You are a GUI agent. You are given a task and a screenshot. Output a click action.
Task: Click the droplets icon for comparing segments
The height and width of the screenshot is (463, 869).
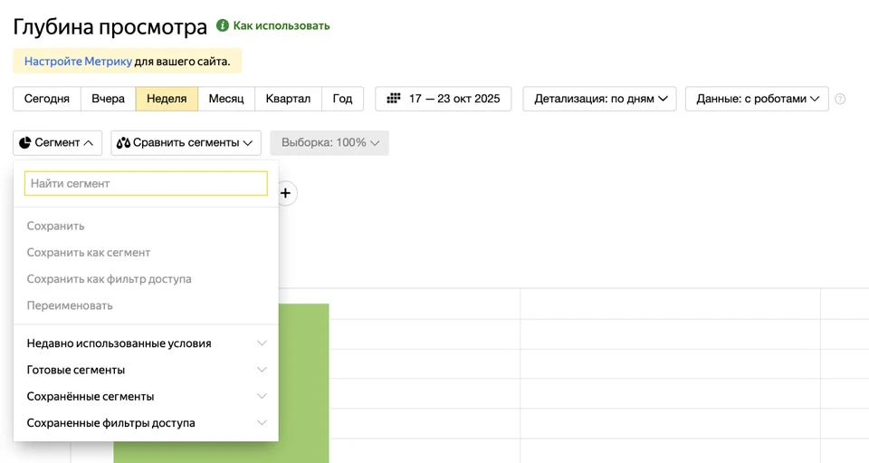click(x=124, y=143)
